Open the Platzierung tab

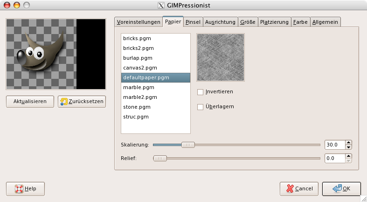coord(274,22)
